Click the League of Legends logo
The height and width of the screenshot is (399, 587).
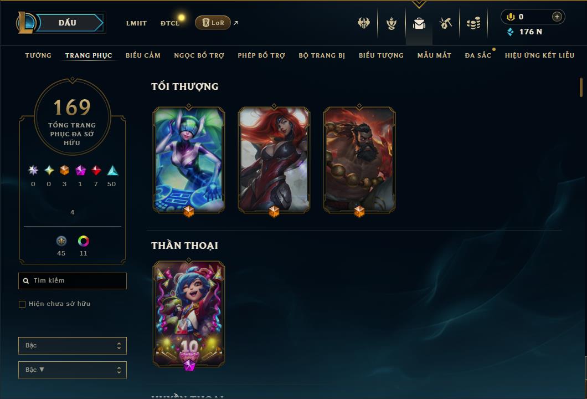25,23
